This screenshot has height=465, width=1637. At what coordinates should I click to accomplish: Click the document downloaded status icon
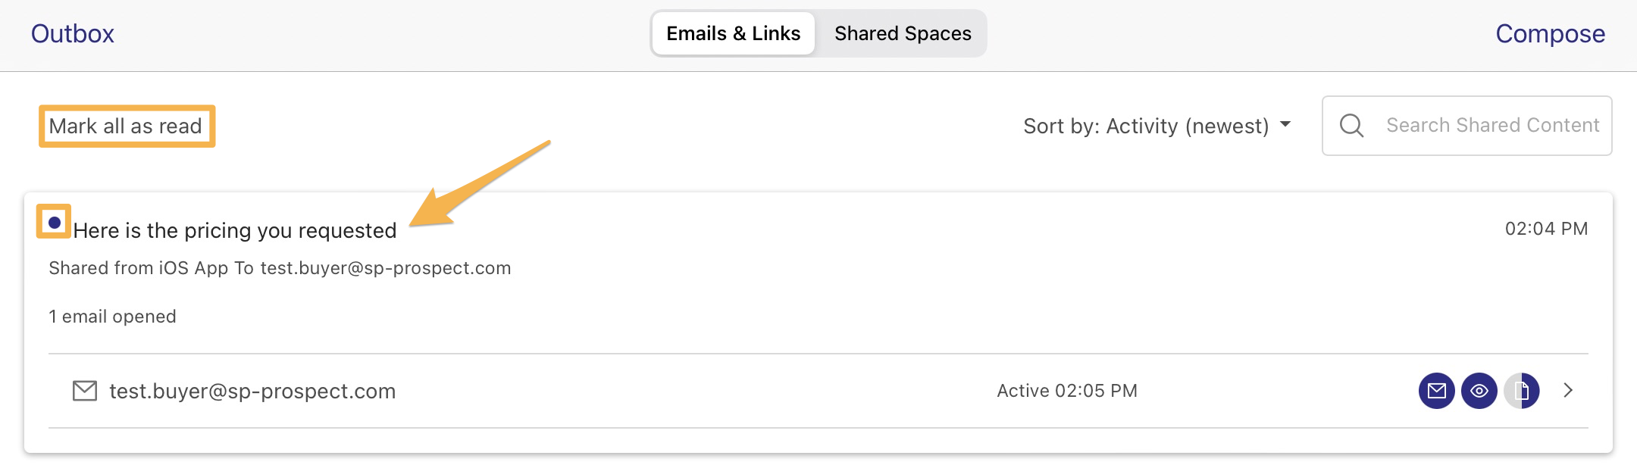click(1521, 391)
